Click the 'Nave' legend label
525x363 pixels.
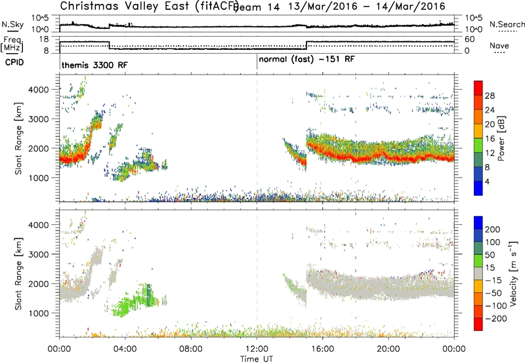click(499, 45)
